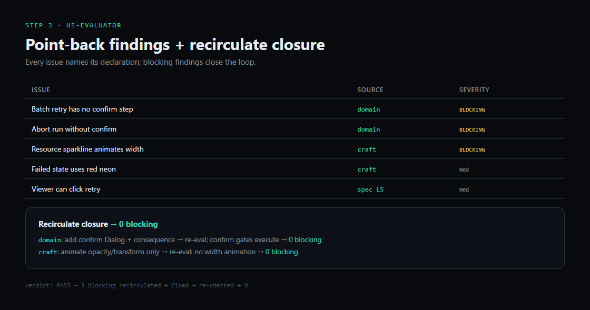This screenshot has height=310, width=590.
Task: Open the 'spec L5' source reference
Action: tap(370, 189)
